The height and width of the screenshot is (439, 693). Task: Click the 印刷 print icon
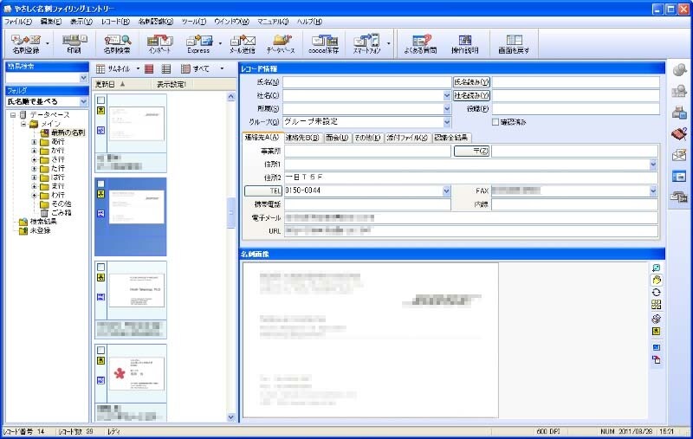(x=74, y=42)
